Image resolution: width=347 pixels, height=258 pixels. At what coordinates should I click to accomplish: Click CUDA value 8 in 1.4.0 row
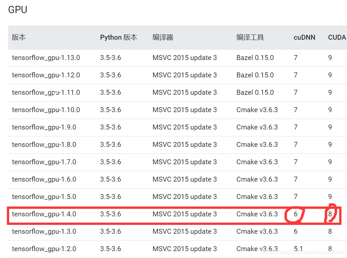pos(330,214)
